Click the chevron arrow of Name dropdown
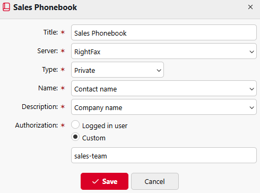This screenshot has height=193, width=260. (x=252, y=89)
